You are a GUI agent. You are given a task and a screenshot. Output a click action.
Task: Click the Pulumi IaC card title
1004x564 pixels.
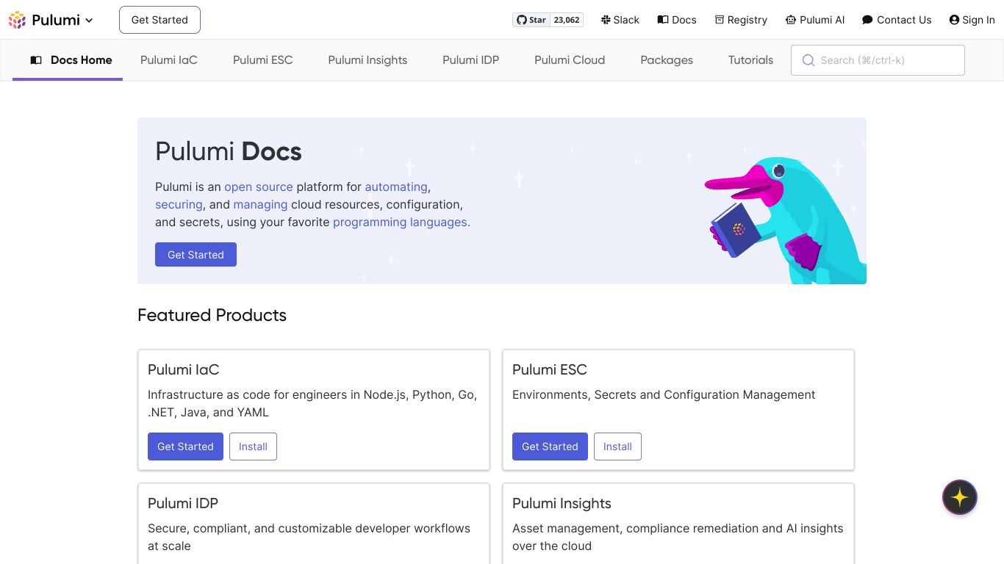tap(184, 369)
